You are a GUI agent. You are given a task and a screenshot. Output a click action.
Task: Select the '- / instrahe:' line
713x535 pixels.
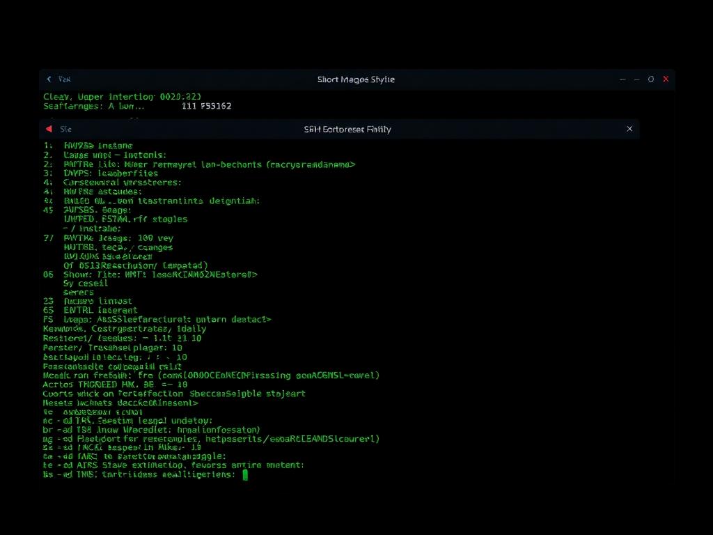click(x=92, y=228)
